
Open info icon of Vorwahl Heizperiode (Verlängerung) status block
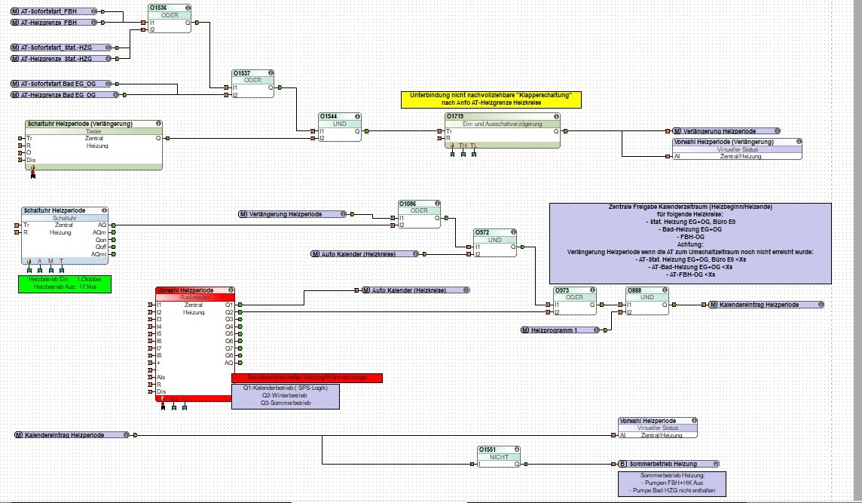click(x=798, y=142)
